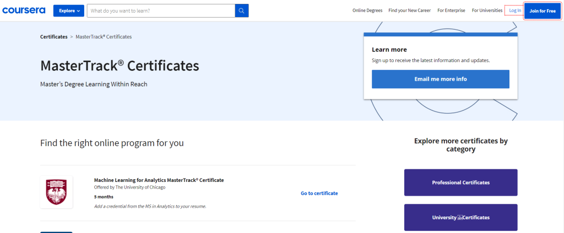564x233 pixels.
Task: Select the University Certificates category button
Action: coord(461,218)
